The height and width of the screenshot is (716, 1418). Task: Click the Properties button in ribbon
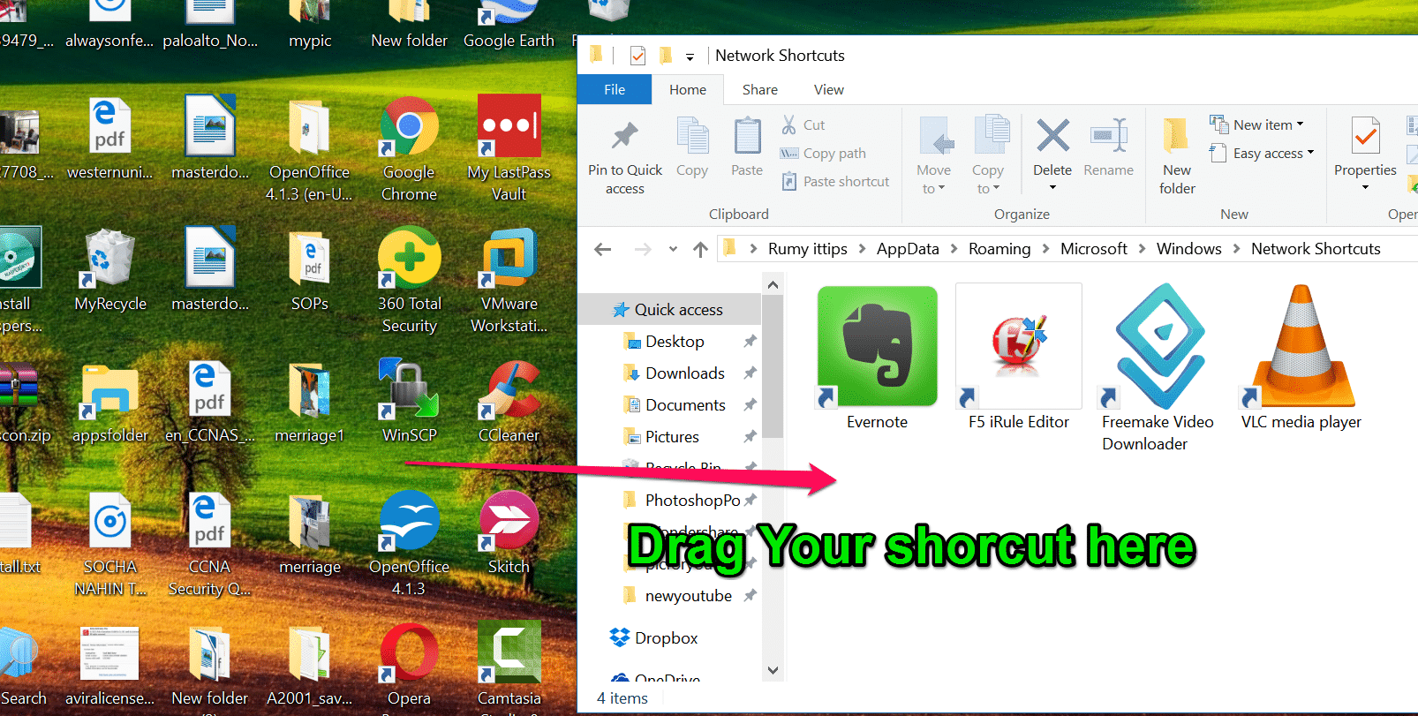click(x=1365, y=155)
